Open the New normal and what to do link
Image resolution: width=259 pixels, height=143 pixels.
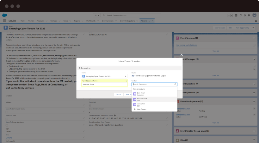pos(186,45)
